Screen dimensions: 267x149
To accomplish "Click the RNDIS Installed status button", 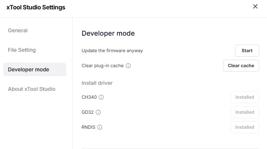I will [245, 127].
